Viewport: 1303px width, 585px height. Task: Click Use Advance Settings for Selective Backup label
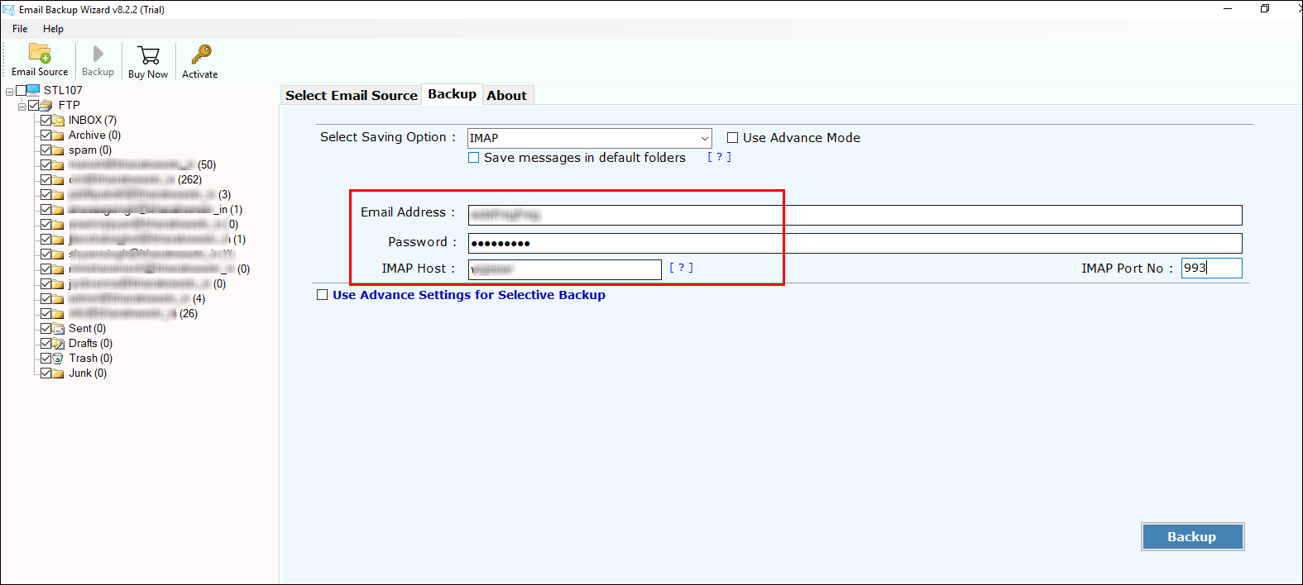tap(469, 295)
